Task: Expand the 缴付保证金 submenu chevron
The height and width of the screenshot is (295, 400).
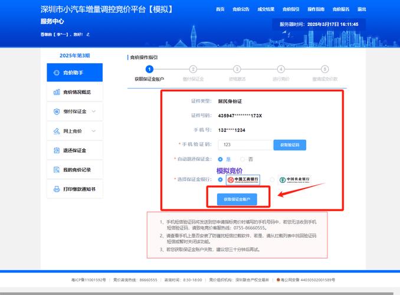Action: pyautogui.click(x=93, y=112)
